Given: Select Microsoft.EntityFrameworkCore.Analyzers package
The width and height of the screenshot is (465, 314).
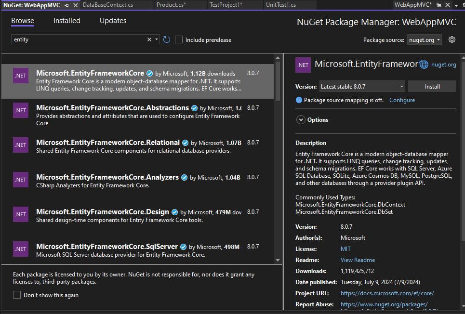Looking at the screenshot, I should pos(138,185).
